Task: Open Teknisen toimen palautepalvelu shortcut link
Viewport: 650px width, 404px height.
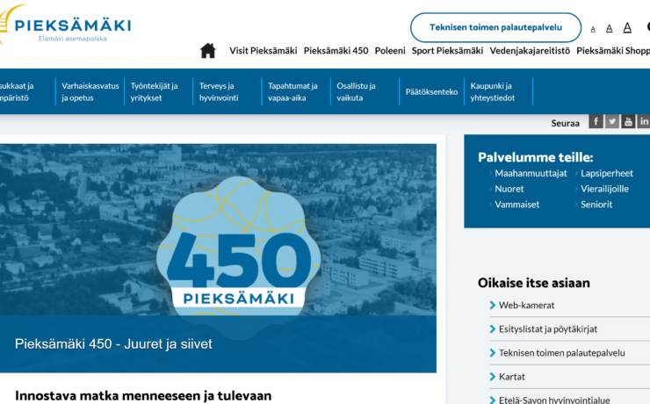Action: tap(561, 353)
